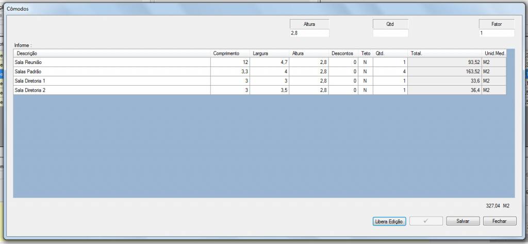Viewport: 528px width, 244px height.
Task: Close the dialog with Fechar button
Action: coord(499,221)
